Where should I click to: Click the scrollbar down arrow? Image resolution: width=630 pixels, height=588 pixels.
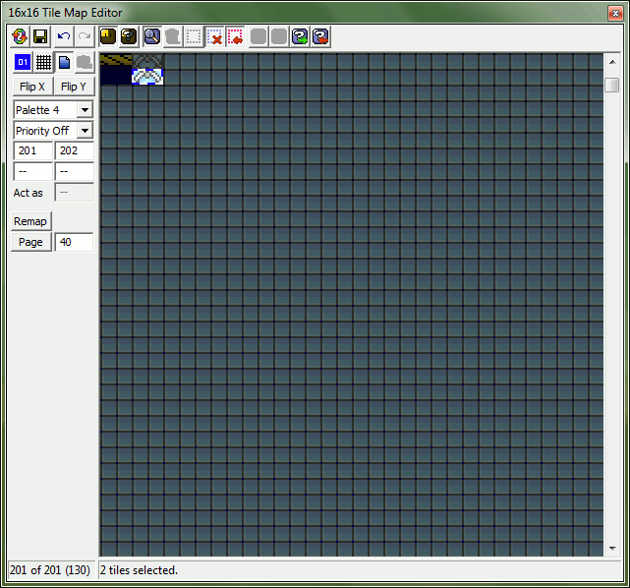(x=612, y=549)
